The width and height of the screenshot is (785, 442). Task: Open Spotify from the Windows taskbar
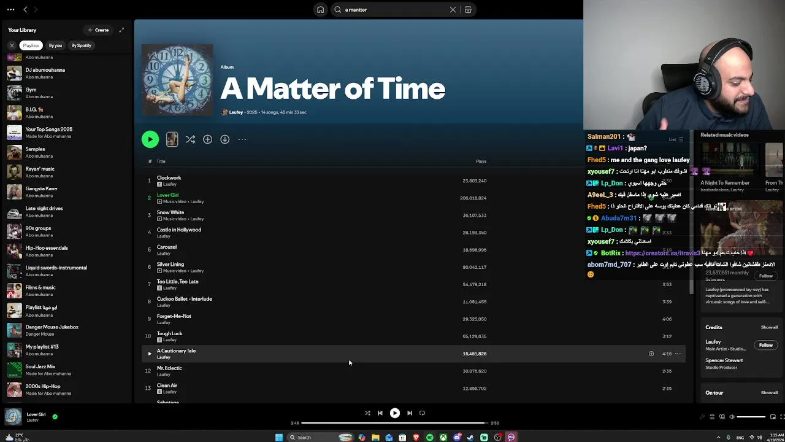(429, 438)
